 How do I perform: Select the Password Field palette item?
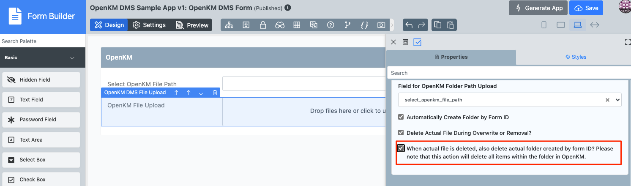[x=41, y=120]
